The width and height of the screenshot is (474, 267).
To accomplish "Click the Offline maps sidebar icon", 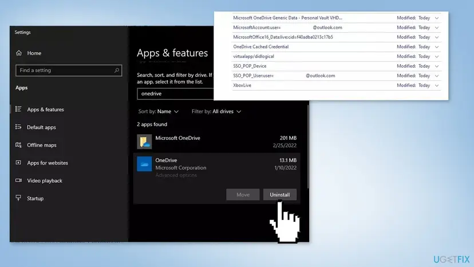I will point(18,145).
